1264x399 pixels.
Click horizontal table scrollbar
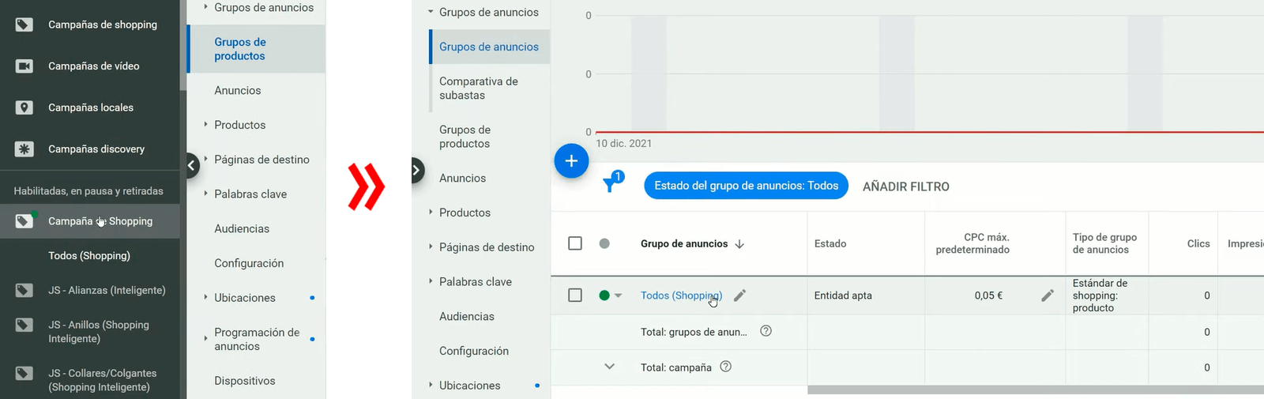tap(1036, 390)
